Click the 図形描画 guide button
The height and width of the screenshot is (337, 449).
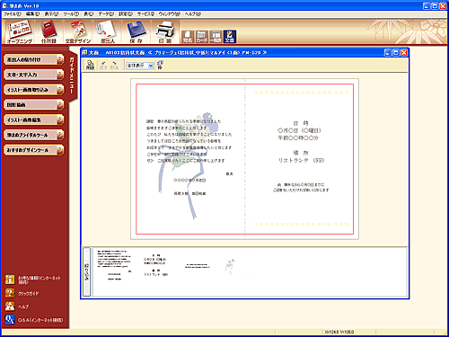tap(34, 105)
